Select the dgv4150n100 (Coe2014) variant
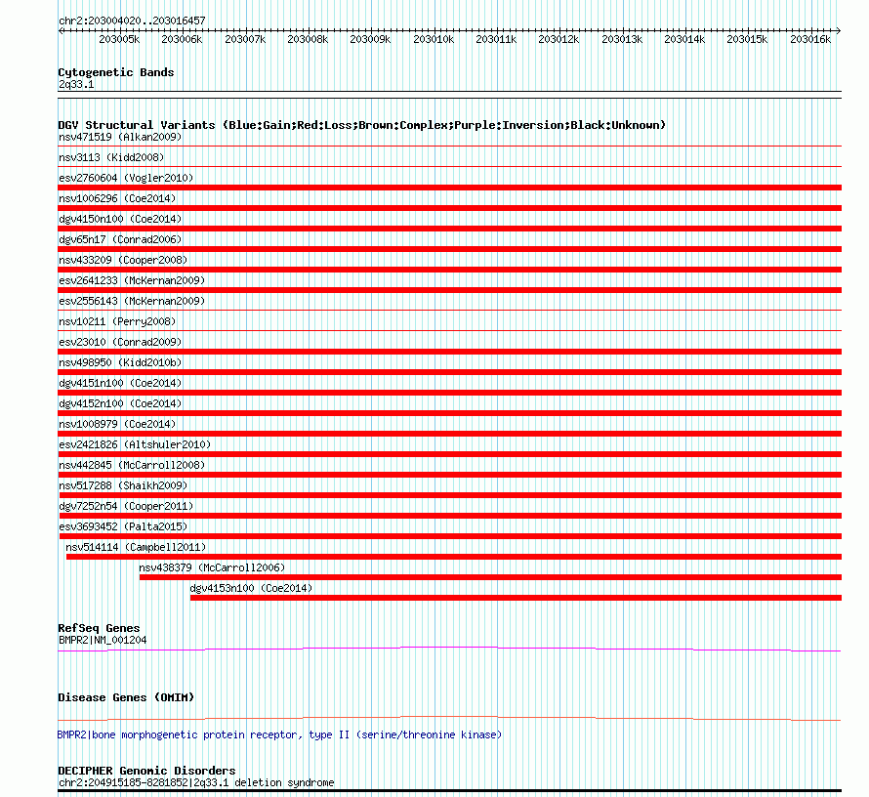This screenshot has width=869, height=797. pyautogui.click(x=120, y=219)
